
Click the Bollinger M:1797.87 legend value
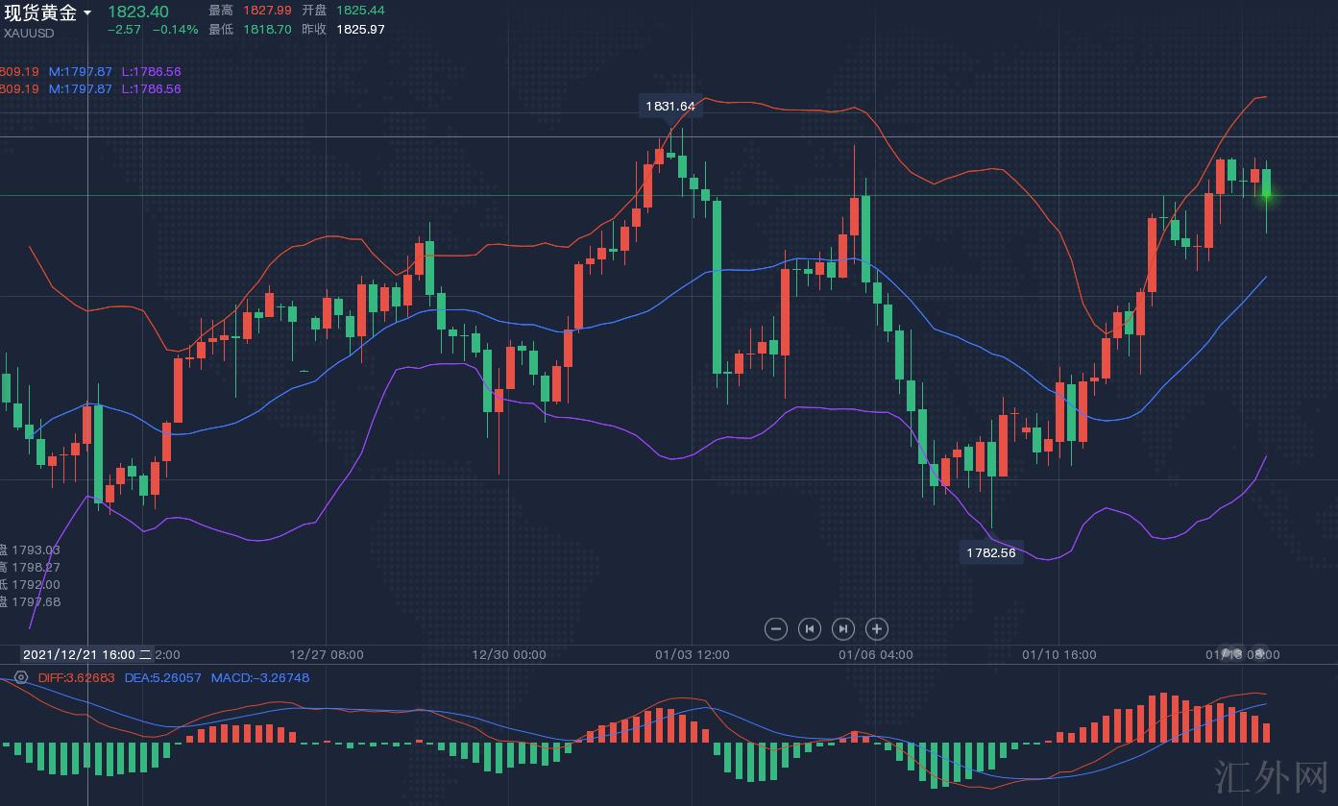(81, 71)
